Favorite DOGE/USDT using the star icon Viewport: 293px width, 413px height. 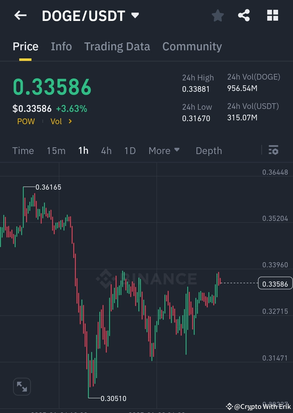pyautogui.click(x=218, y=15)
